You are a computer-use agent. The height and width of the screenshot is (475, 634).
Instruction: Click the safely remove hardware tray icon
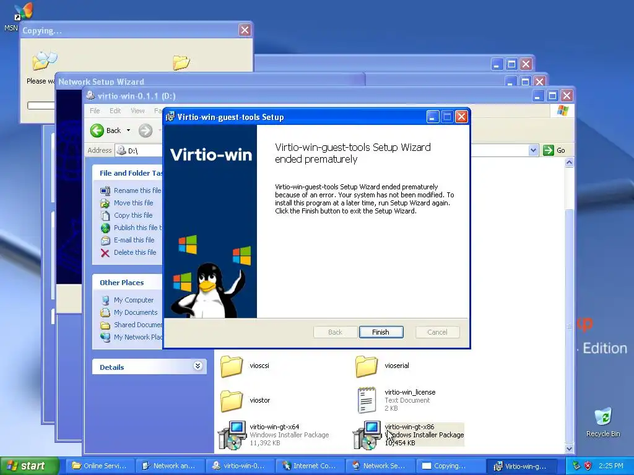click(x=576, y=466)
